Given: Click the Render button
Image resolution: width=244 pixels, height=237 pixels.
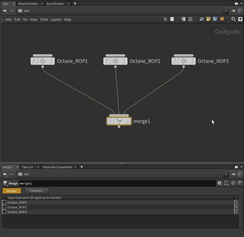Looking at the screenshot, I should (x=12, y=191).
